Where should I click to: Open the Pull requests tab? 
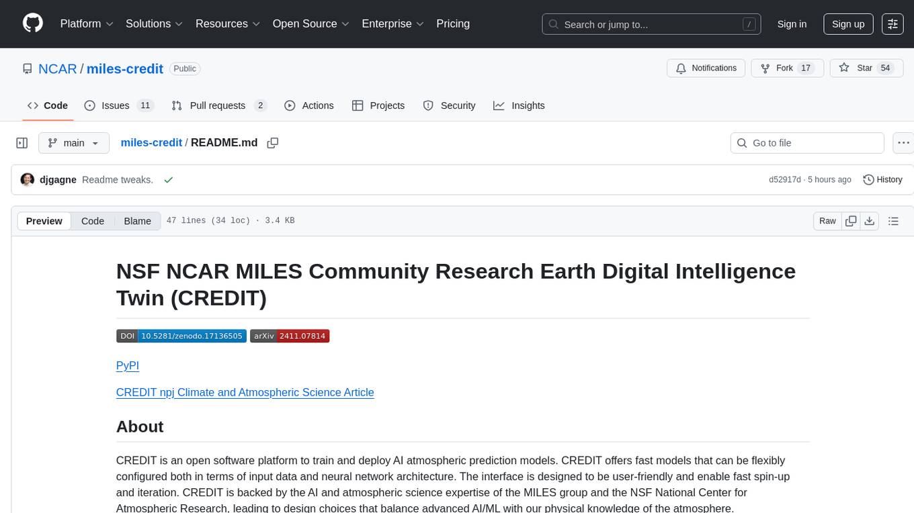(x=219, y=105)
